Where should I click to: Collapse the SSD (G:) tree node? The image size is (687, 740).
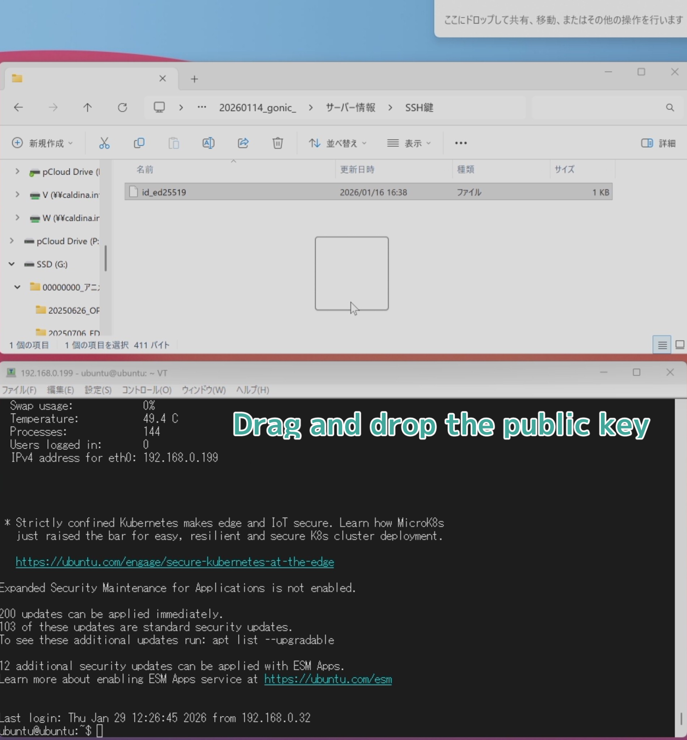click(12, 264)
